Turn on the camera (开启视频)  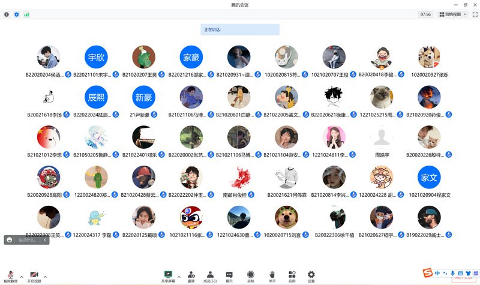(x=34, y=275)
